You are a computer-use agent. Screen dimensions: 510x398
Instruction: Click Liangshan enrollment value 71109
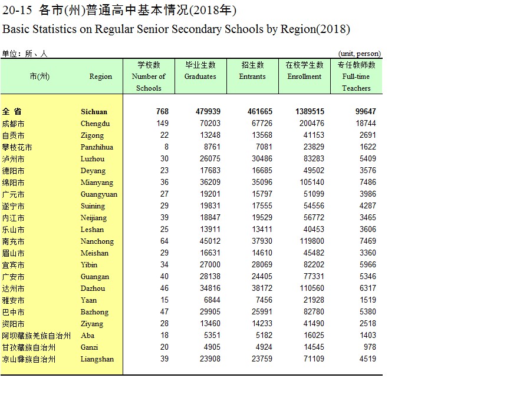(314, 359)
